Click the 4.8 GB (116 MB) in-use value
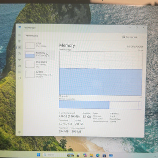 point(69,116)
